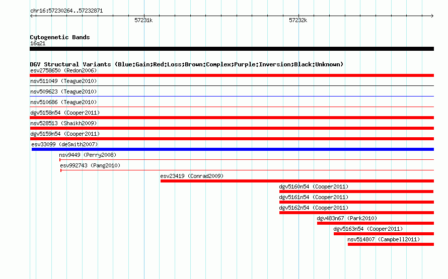Viewport: 448px width, 279px height.
Task: Click the dgv5159n54 (Cooper2011) label
Action: (x=65, y=134)
